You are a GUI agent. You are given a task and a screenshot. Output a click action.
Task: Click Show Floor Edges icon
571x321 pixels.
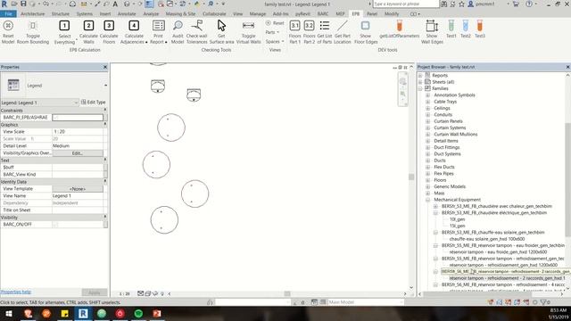click(365, 26)
